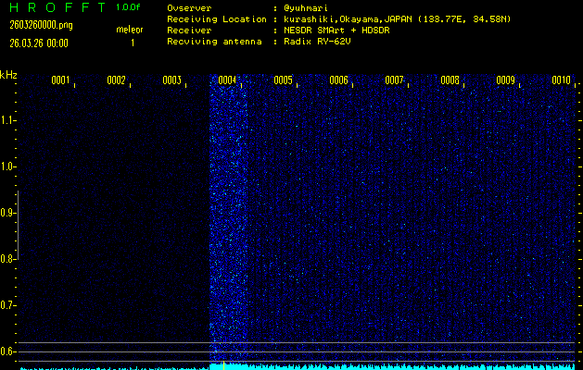583x370 pixels.
Task: Click the HROFFT title text
Action: [x=54, y=7]
